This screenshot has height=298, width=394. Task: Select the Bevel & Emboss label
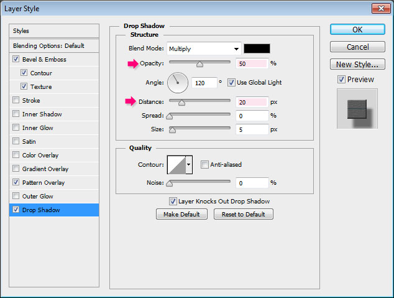(x=44, y=60)
